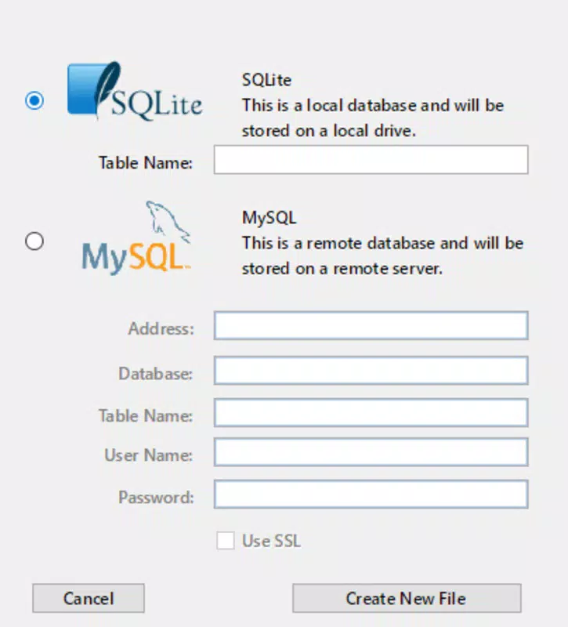Select the SQLite radio button
568x627 pixels.
[34, 100]
